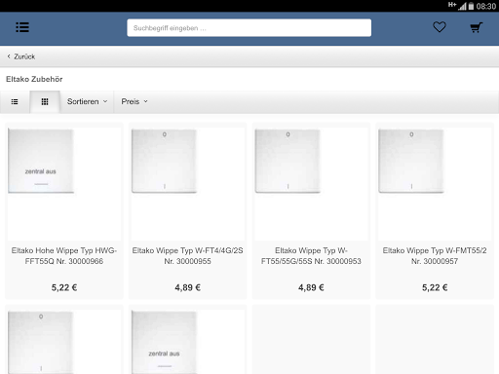The image size is (499, 374).
Task: Focus the Suchbegriff eingeben search field
Action: point(249,28)
